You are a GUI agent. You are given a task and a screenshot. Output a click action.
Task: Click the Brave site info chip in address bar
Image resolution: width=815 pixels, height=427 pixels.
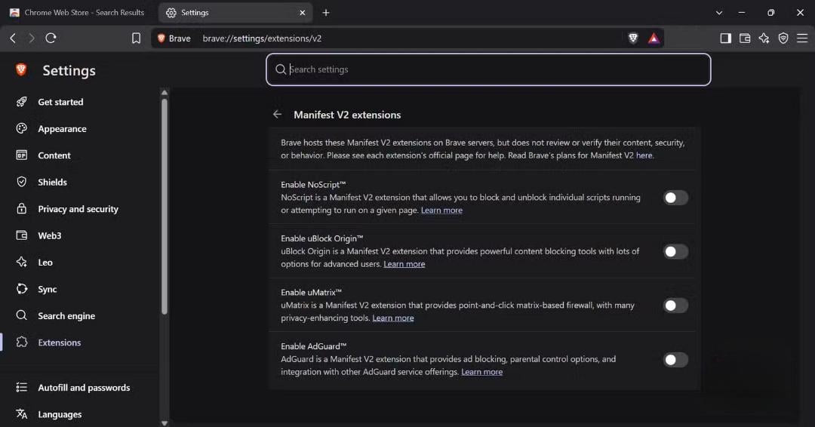tap(174, 38)
